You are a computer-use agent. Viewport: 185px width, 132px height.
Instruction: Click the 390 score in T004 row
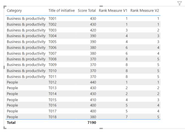(x=93, y=36)
